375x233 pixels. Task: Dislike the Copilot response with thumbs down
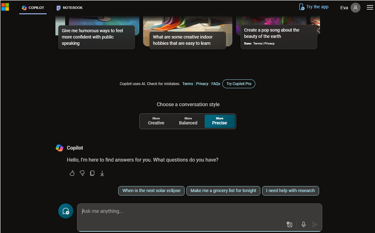coord(82,173)
